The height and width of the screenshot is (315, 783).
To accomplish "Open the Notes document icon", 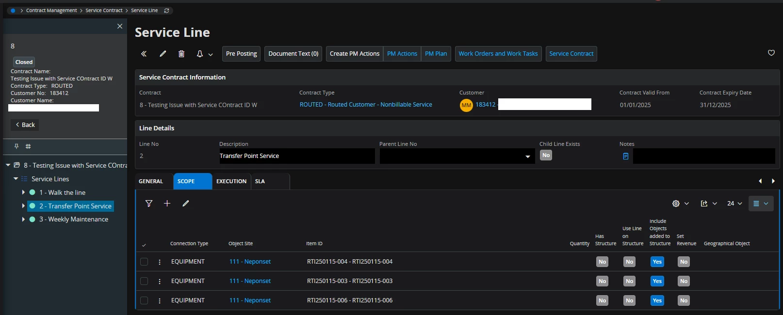I will [x=625, y=156].
